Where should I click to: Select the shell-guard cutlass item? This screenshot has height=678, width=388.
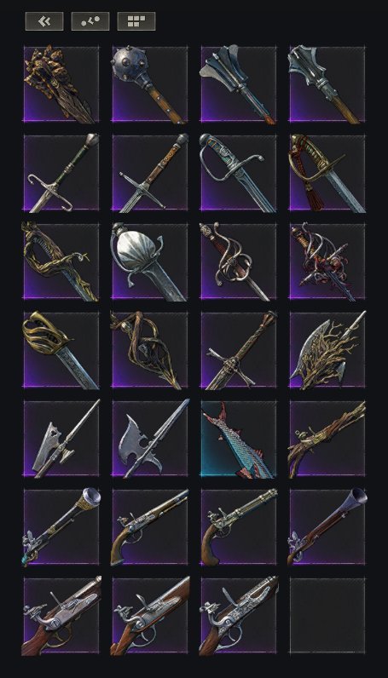150,261
